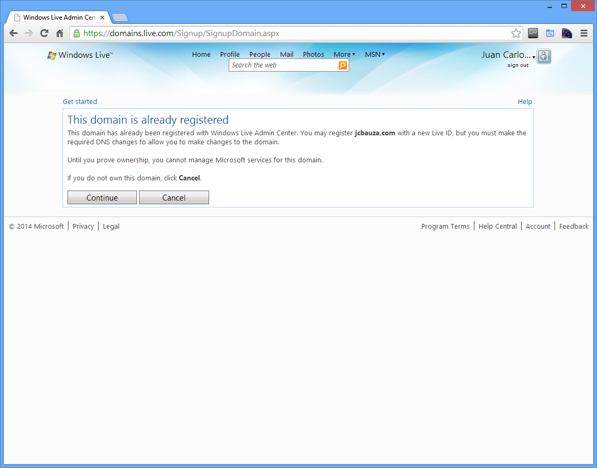The image size is (597, 468).
Task: Open Photos in the navigation
Action: 313,55
